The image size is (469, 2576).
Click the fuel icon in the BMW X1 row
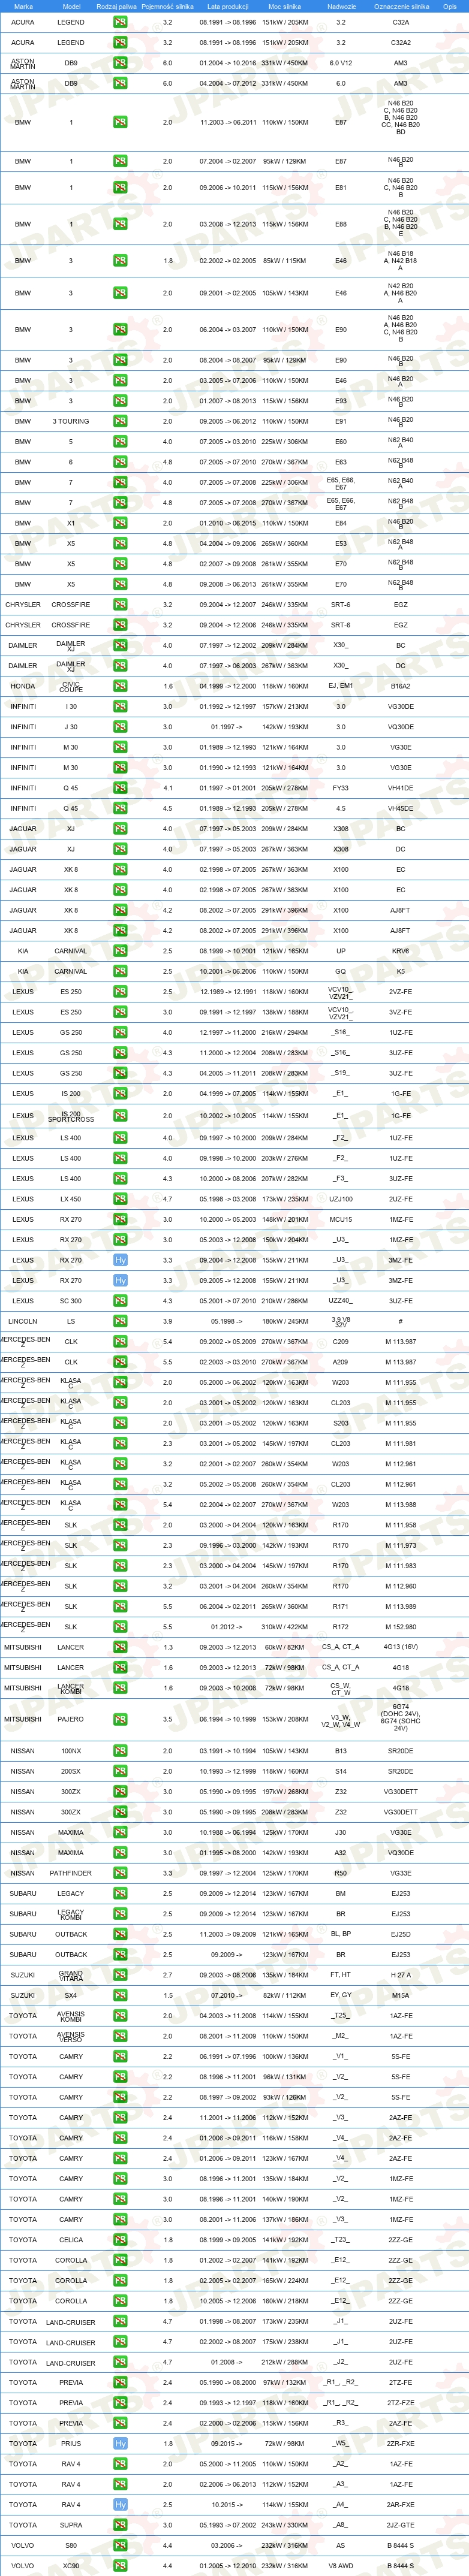coord(120,523)
